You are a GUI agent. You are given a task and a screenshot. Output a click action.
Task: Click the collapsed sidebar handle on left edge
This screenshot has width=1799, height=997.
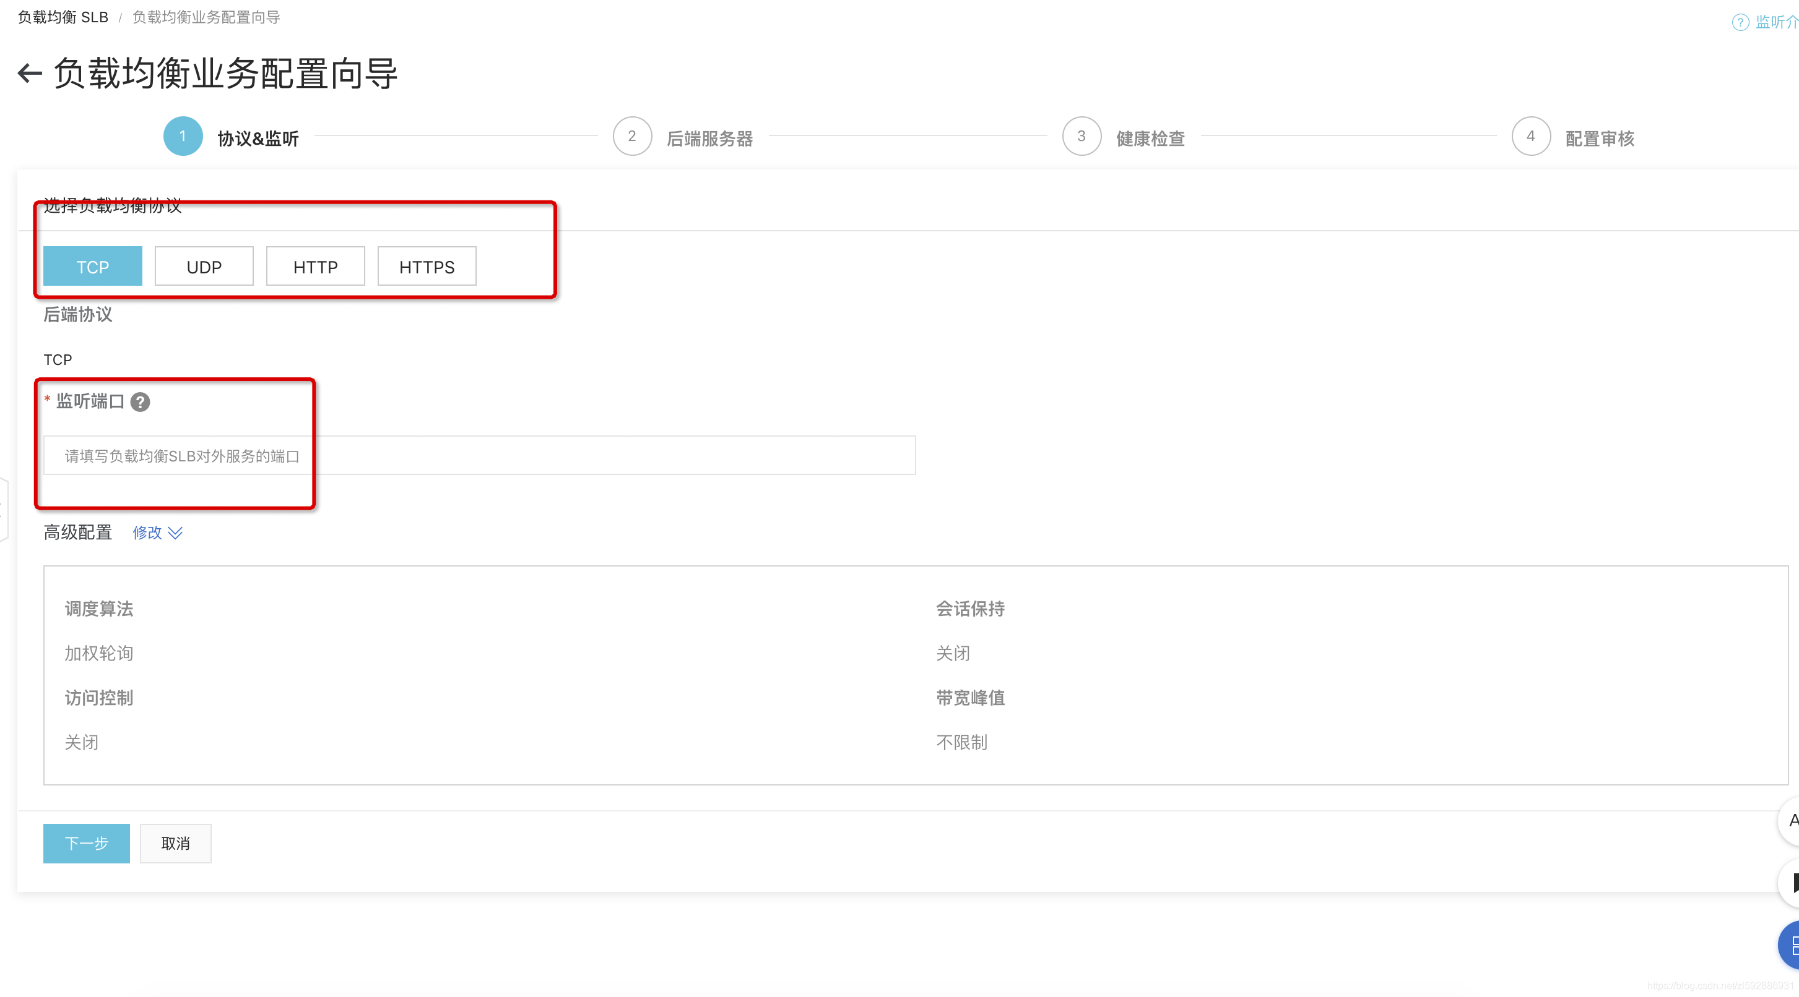[x=3, y=510]
